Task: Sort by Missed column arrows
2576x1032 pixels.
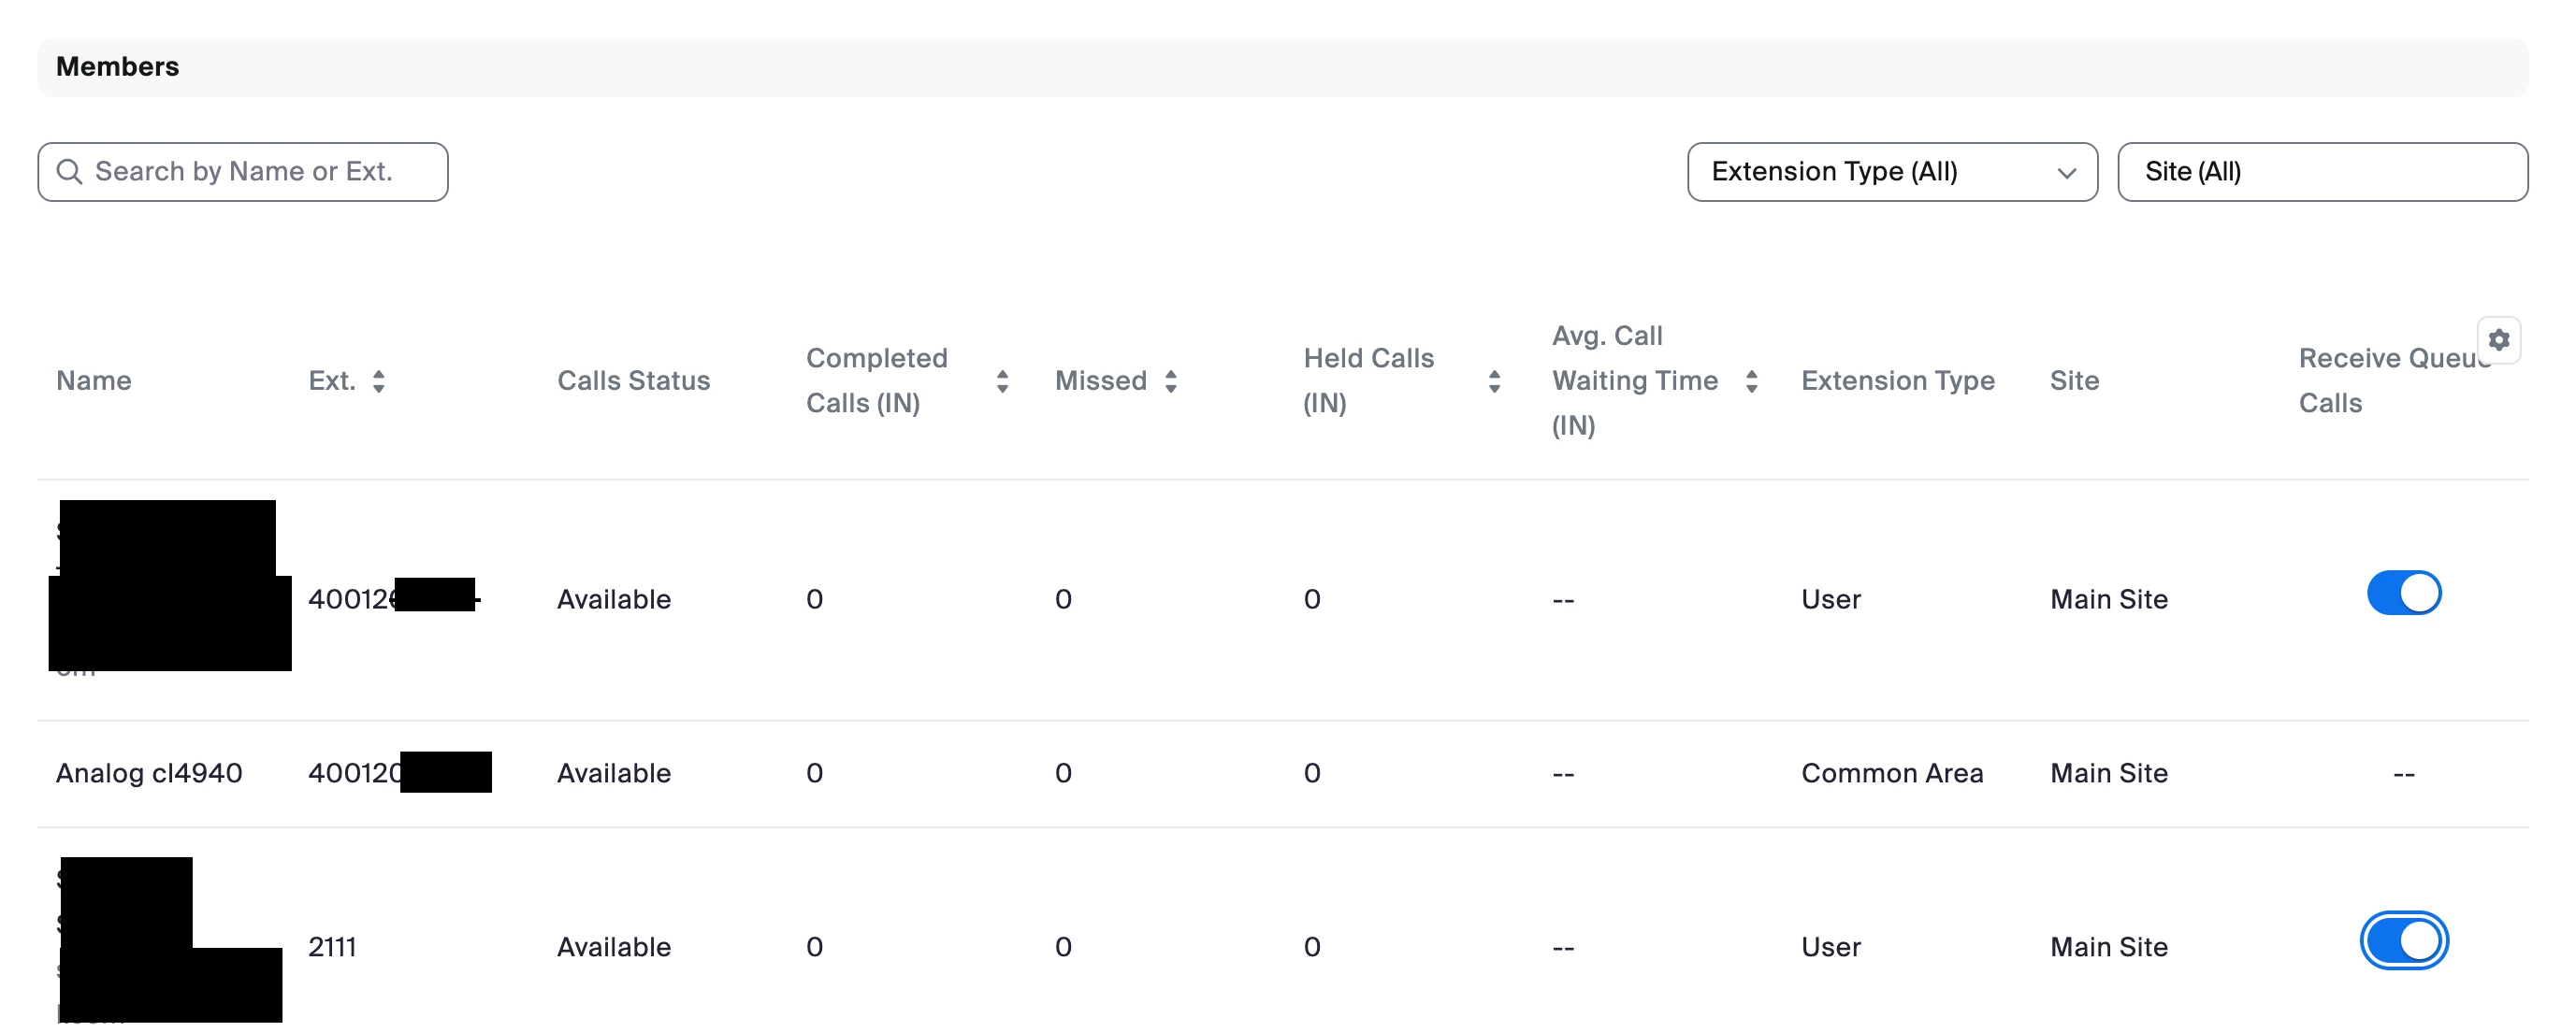Action: point(1170,380)
